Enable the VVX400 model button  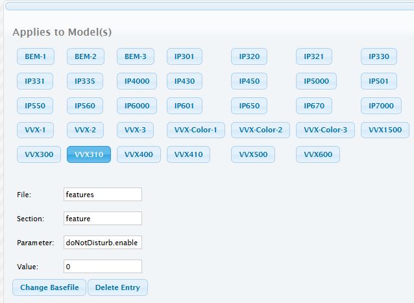pos(139,154)
